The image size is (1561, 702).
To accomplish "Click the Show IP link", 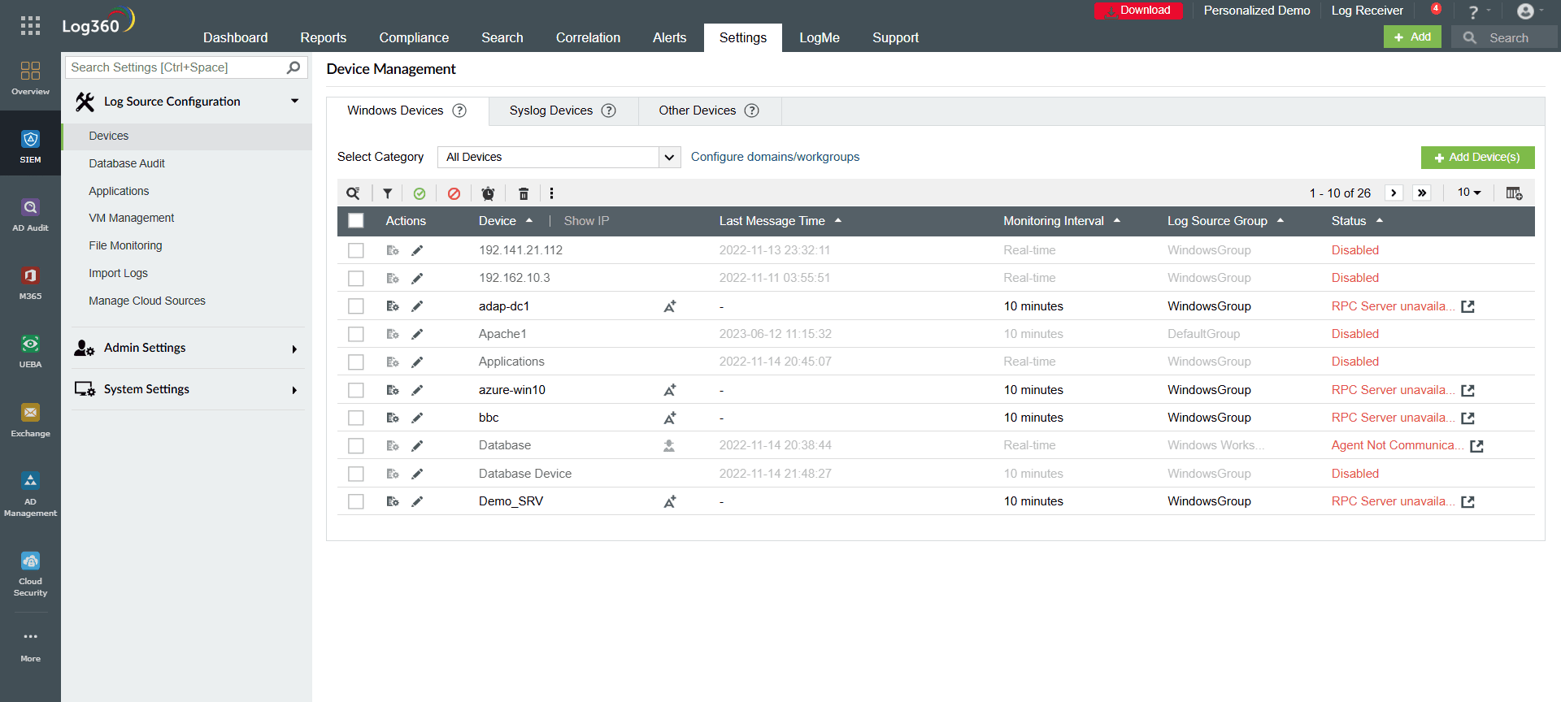I will point(586,221).
